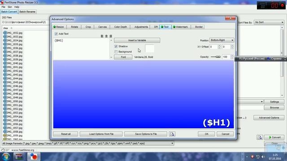Screen dimensions: 287x161
Task: Open the Skin menu
Action: pos(10,7)
